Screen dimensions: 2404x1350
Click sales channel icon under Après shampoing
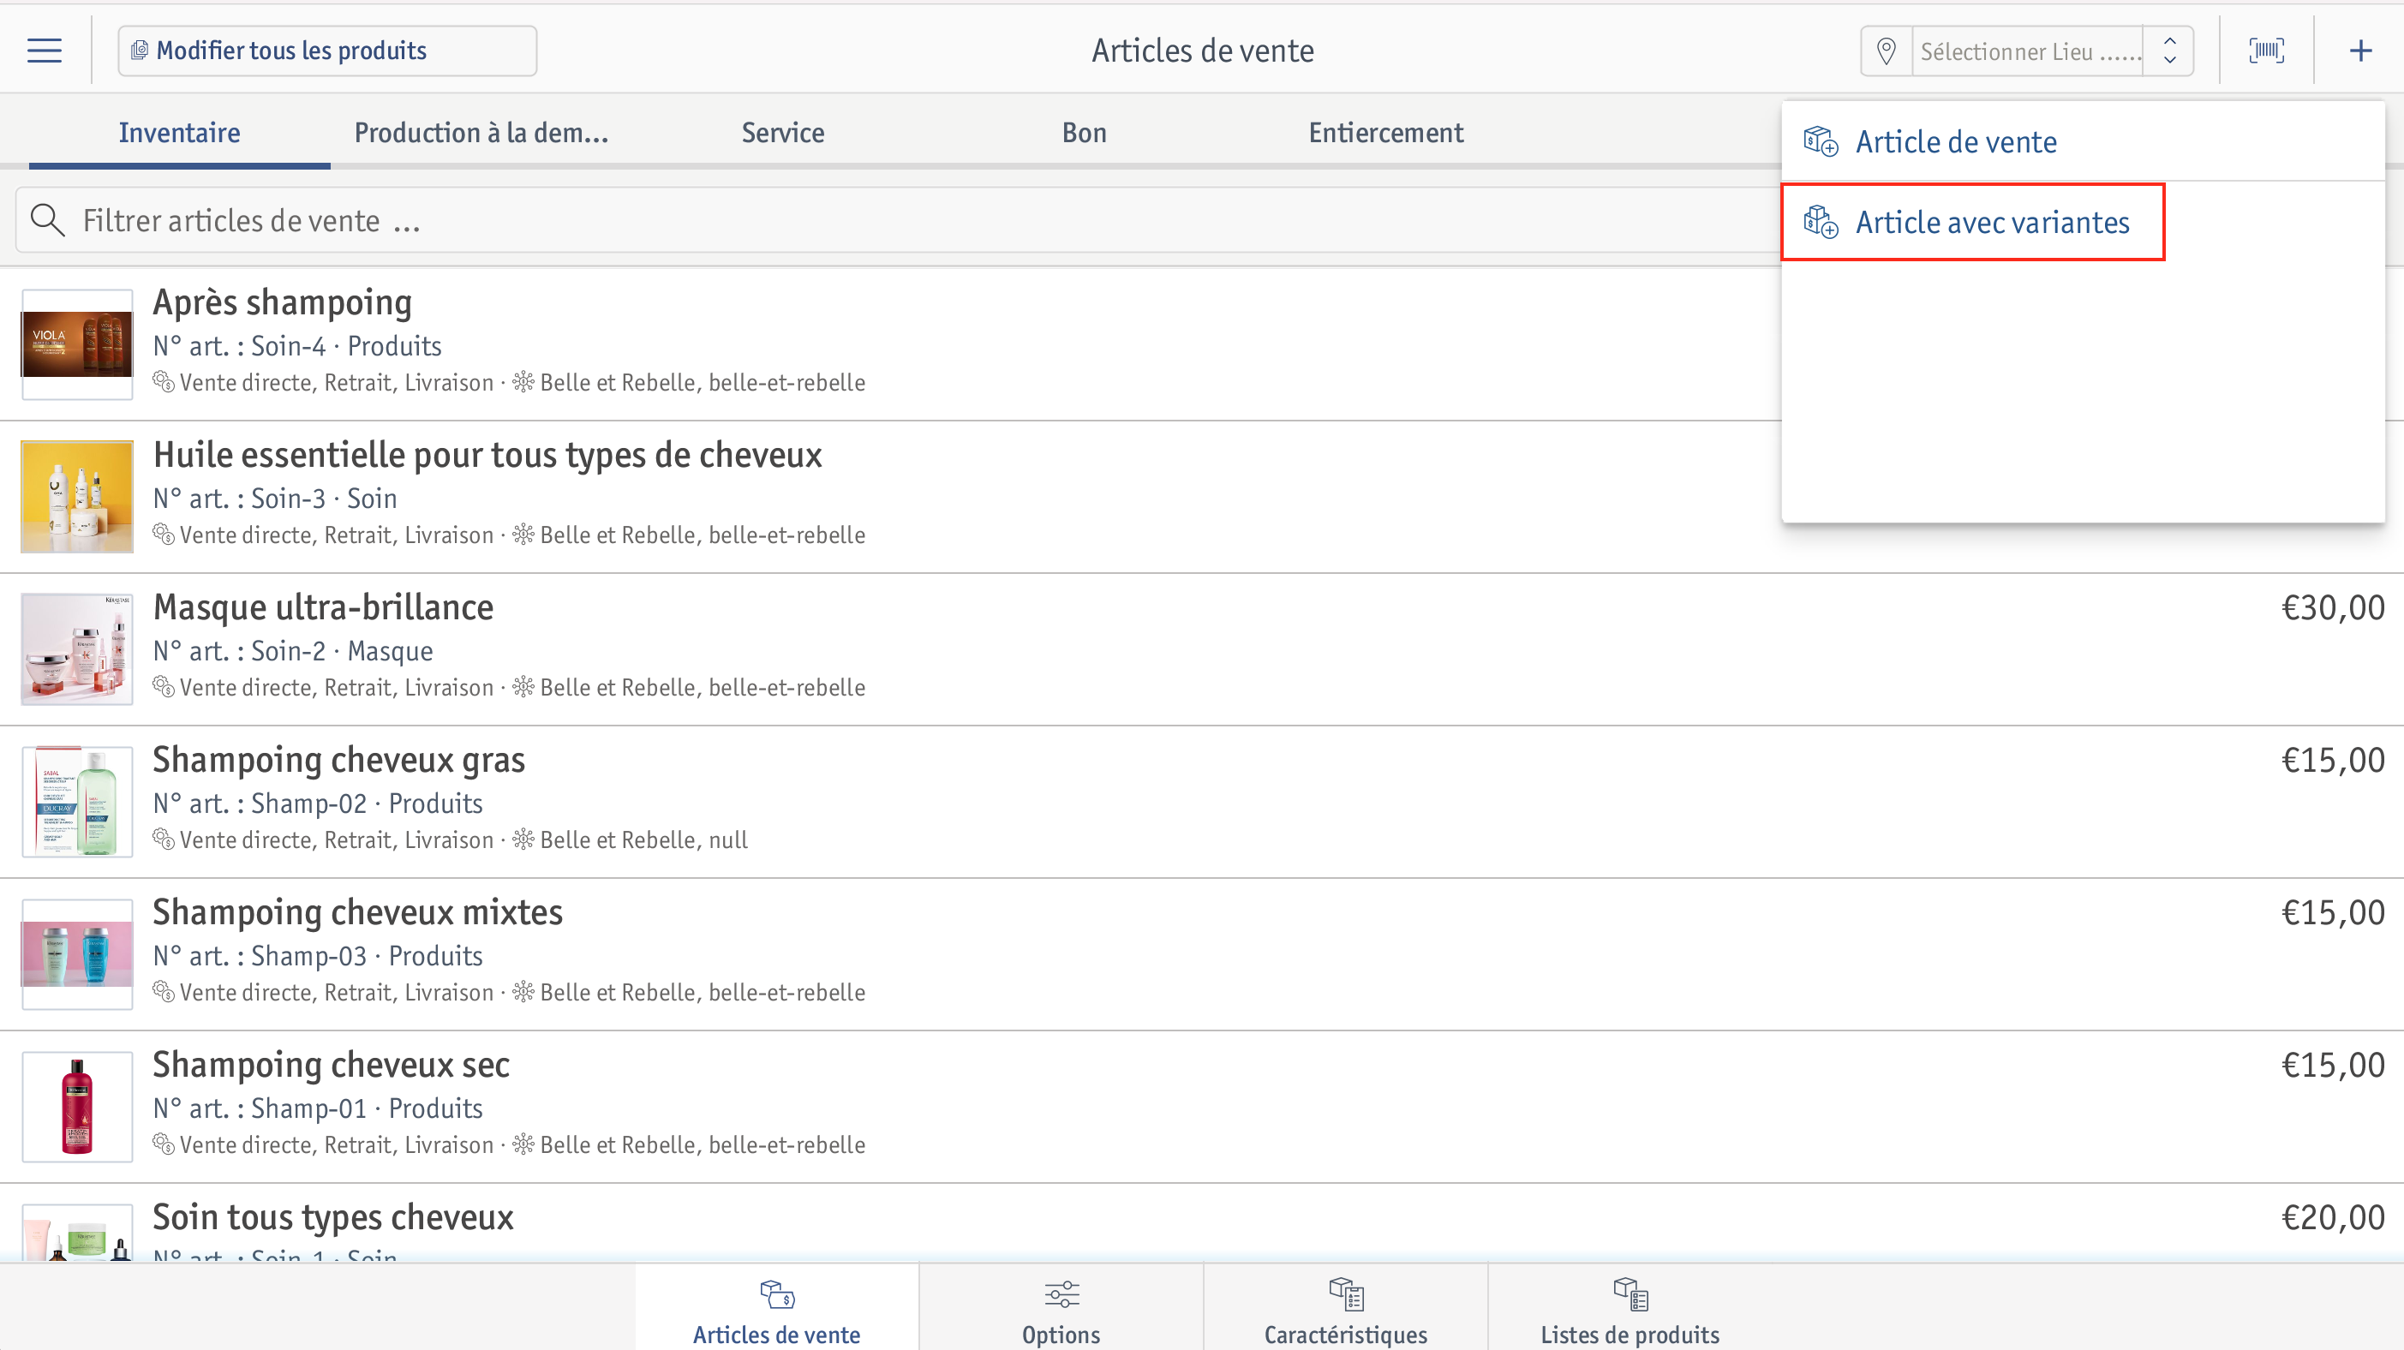(164, 381)
